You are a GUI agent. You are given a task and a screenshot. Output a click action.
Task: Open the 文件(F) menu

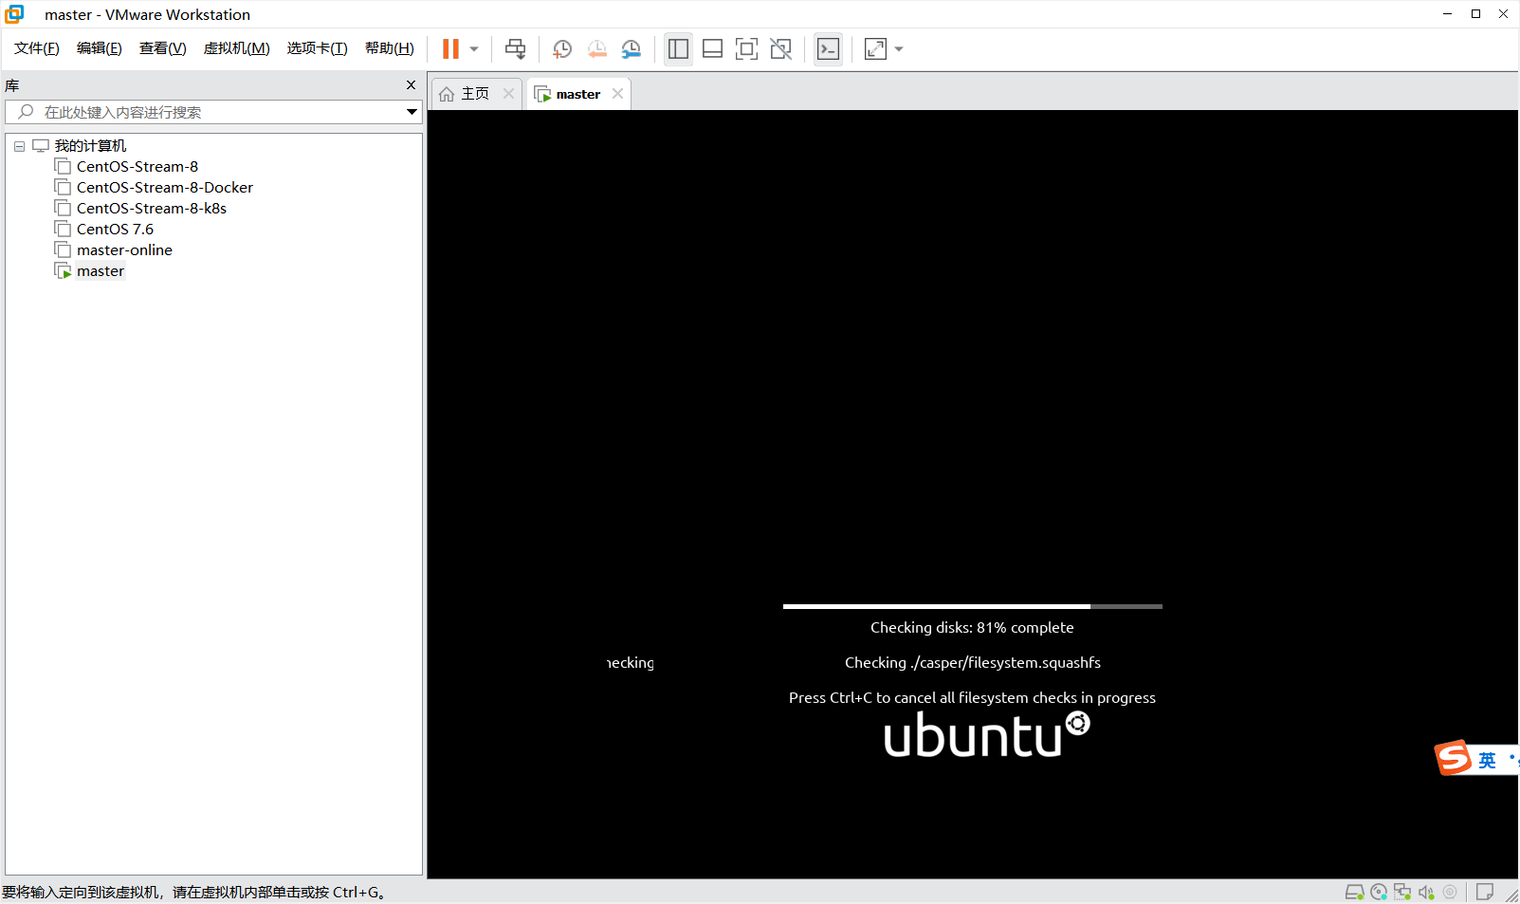pos(37,48)
